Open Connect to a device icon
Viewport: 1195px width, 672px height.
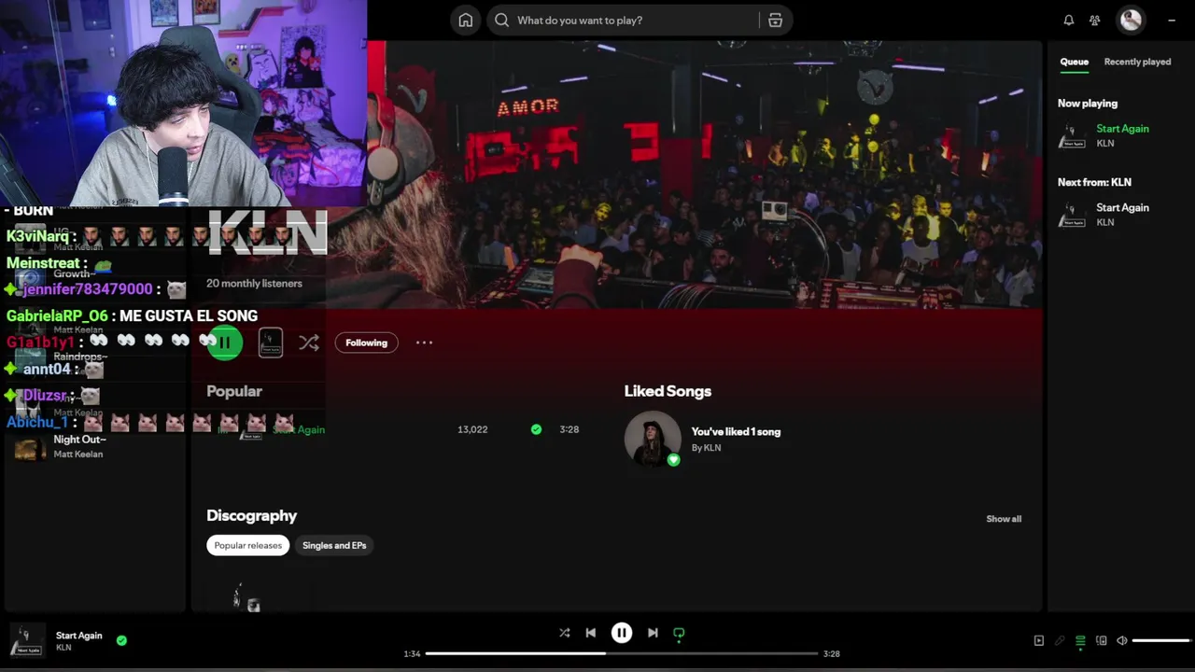tap(1102, 640)
